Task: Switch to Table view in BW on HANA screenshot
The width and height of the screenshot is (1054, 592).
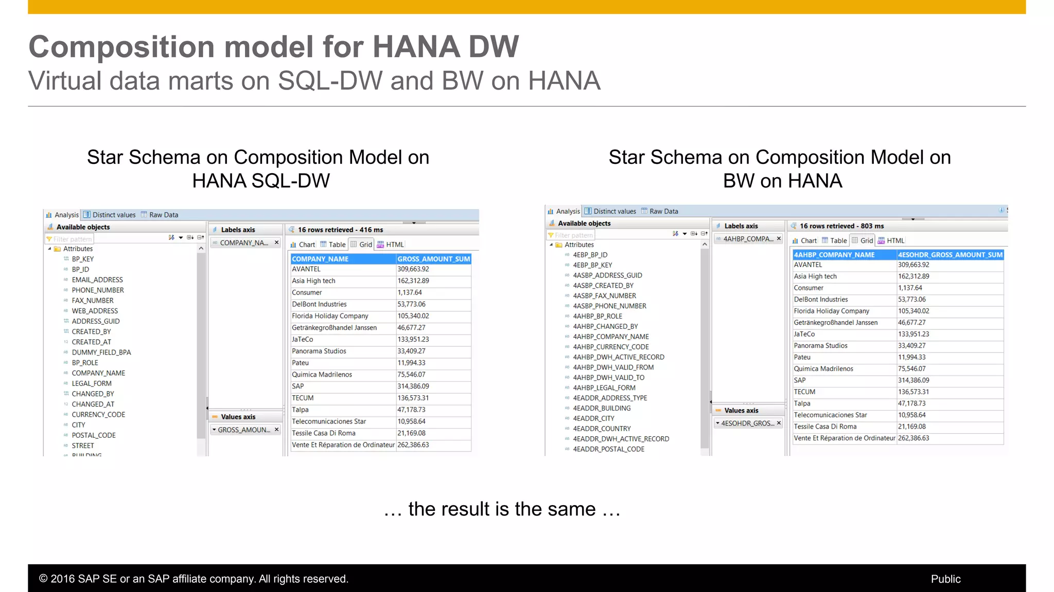Action: tap(834, 240)
